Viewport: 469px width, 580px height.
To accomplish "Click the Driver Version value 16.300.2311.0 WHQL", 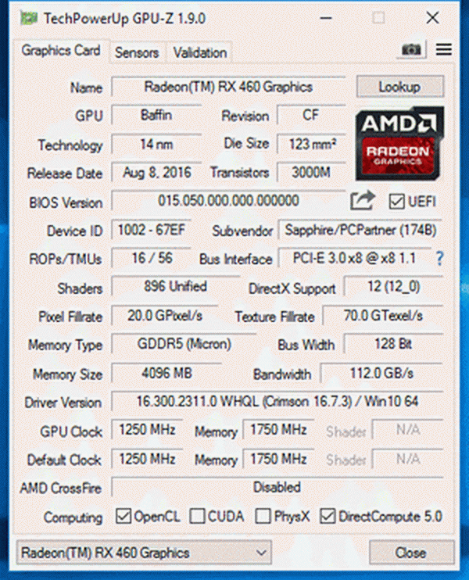I will [x=277, y=402].
